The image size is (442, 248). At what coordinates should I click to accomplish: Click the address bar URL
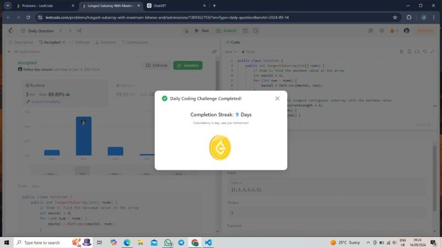167,18
